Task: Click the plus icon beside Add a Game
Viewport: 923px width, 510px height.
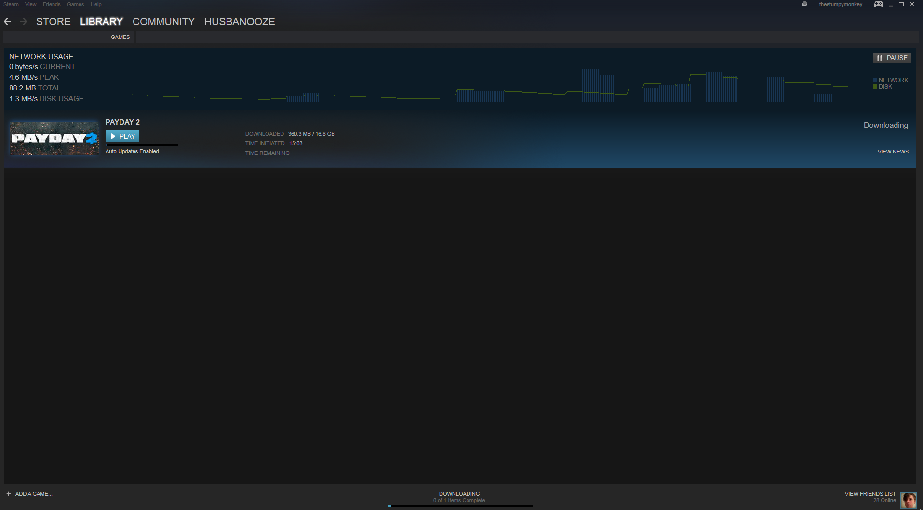Action: [x=9, y=494]
